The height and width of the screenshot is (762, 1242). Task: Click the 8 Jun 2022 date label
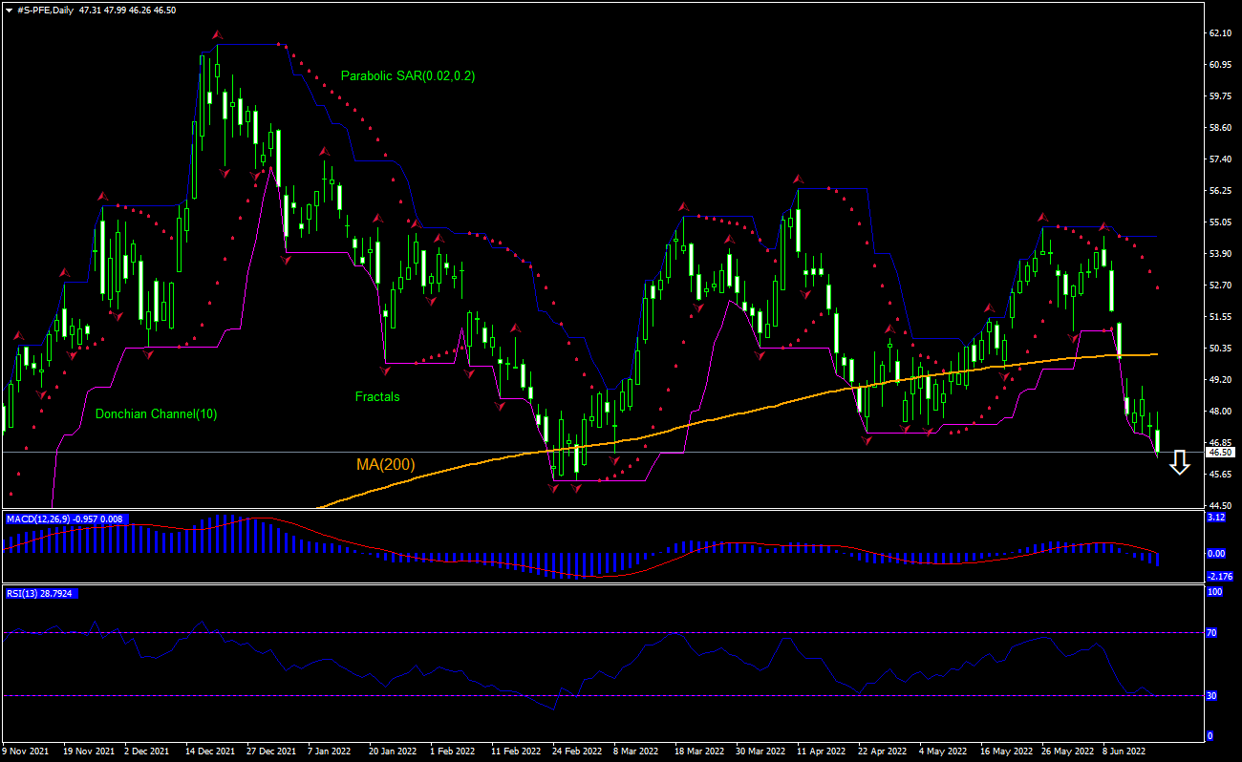pyautogui.click(x=1124, y=751)
